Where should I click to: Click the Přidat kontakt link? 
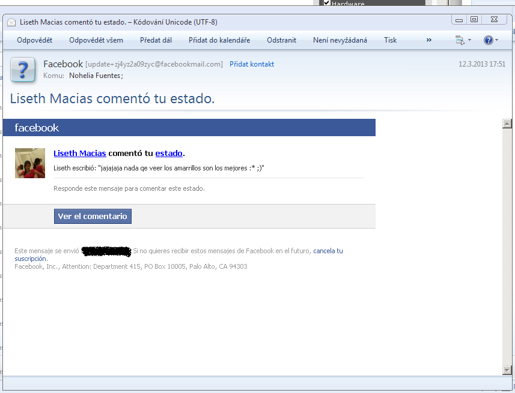(x=252, y=64)
